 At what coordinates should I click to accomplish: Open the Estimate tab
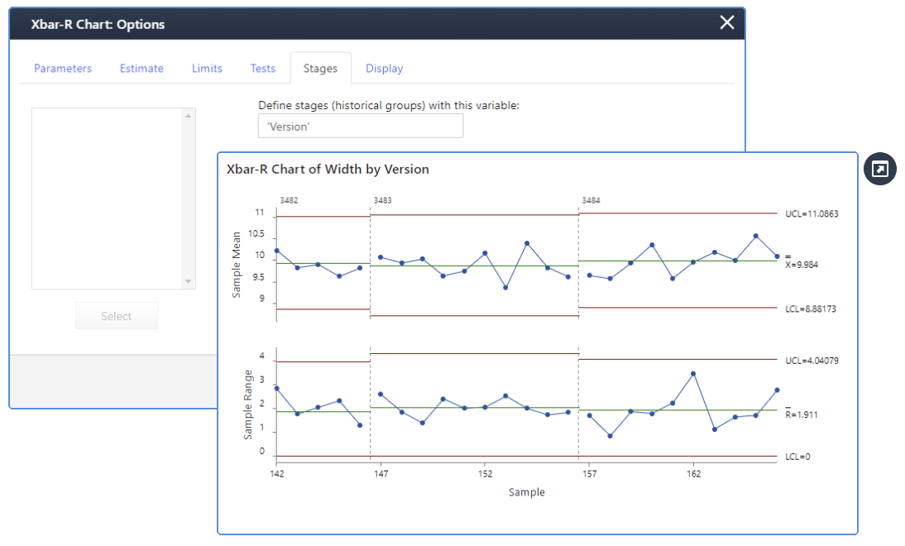coord(141,68)
